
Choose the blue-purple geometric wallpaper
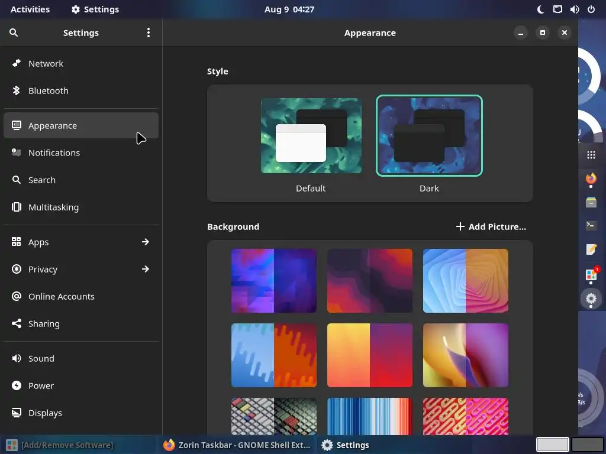point(273,281)
